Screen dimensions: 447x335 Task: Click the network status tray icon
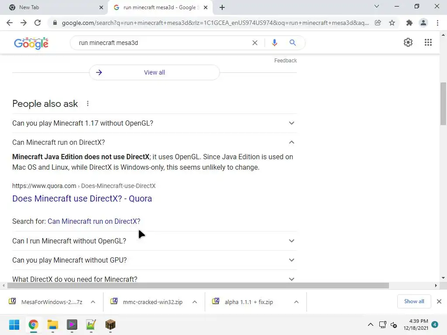[x=382, y=325]
